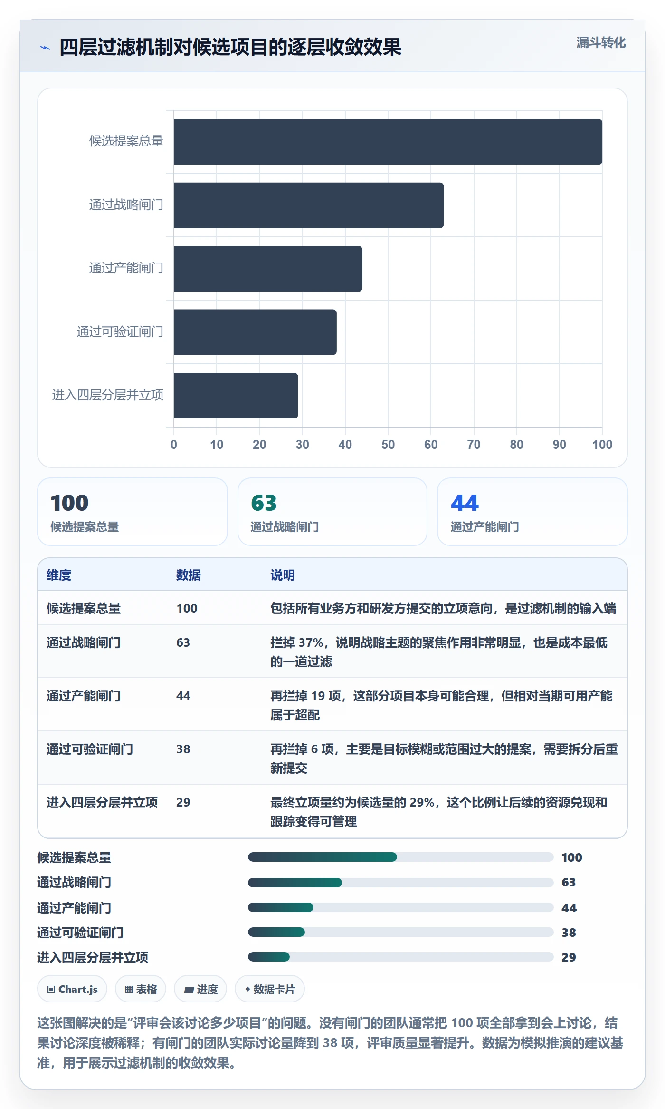The image size is (665, 1109).
Task: Click the 说明 column header
Action: coord(283,575)
